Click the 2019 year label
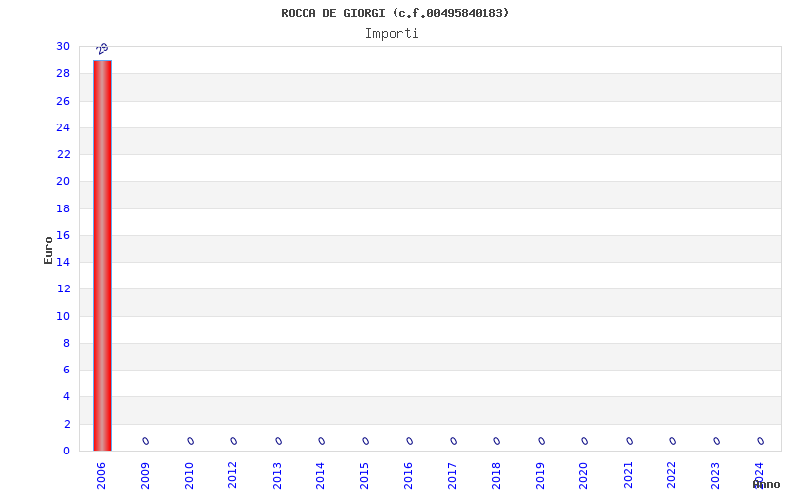 [x=540, y=476]
